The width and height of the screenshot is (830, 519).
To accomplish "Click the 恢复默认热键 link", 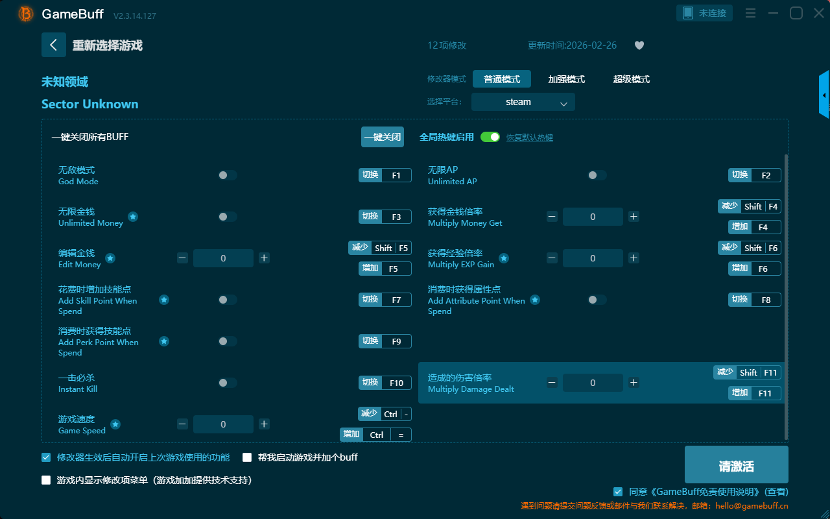I will (529, 138).
